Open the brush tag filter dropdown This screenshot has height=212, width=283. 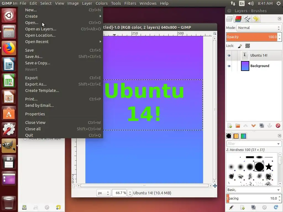tap(279, 144)
